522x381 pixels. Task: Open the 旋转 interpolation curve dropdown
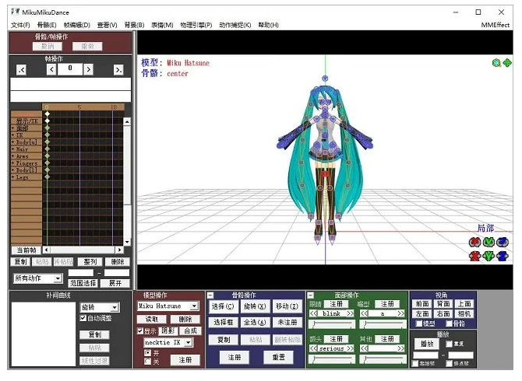coord(115,307)
